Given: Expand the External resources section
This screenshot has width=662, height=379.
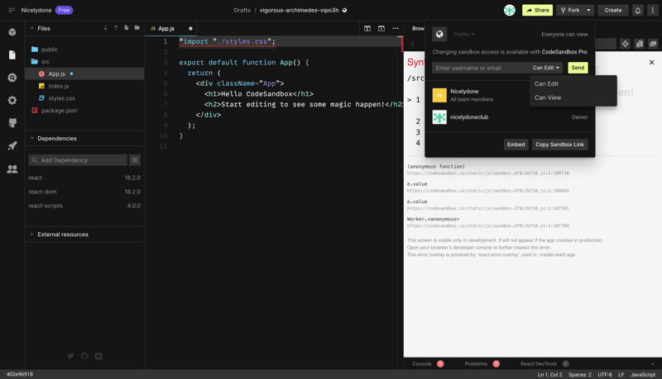Looking at the screenshot, I should 32,235.
